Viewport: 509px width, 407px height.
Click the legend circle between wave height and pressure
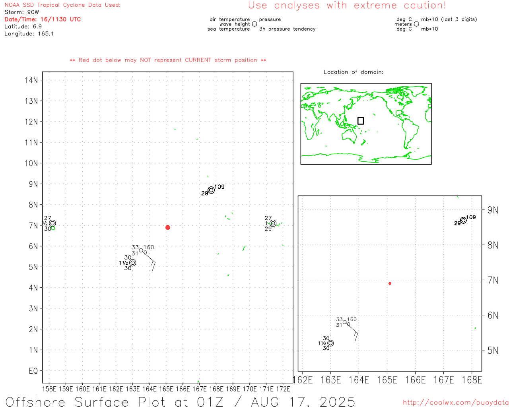pos(254,24)
